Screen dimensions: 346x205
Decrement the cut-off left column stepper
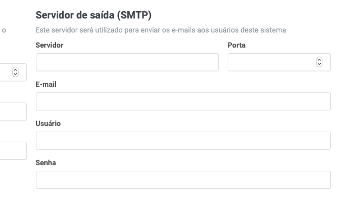(15, 74)
